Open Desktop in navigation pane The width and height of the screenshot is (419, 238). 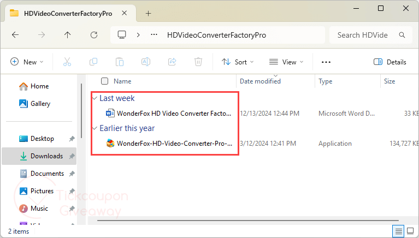tap(37, 139)
